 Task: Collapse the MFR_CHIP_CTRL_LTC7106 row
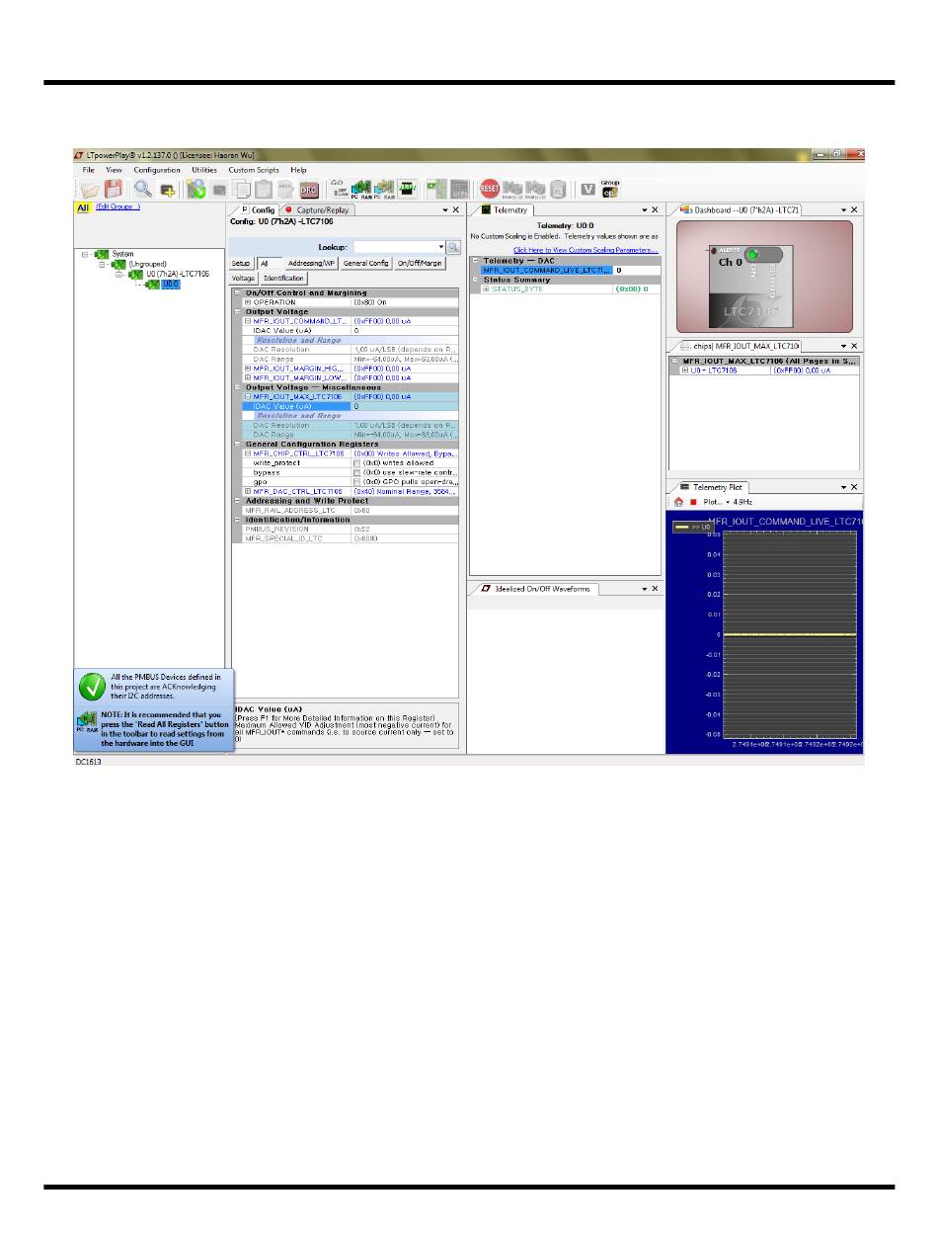pos(248,453)
